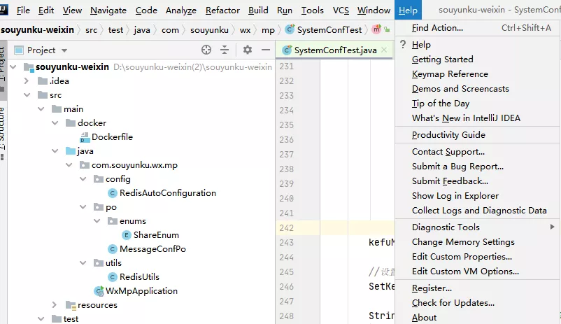
Task: Choose Show Log in Explorer
Action: click(478, 195)
